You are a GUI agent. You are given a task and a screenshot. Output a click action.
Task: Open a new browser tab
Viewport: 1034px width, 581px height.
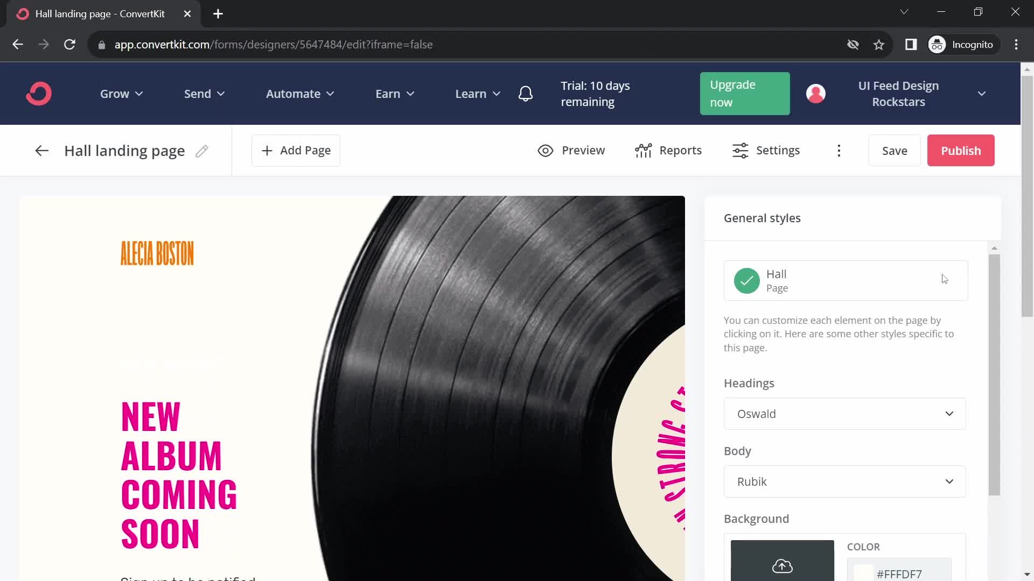[218, 14]
